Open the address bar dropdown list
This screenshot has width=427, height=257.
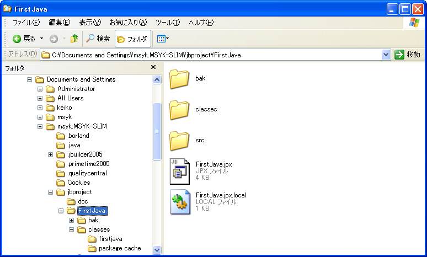[386, 55]
